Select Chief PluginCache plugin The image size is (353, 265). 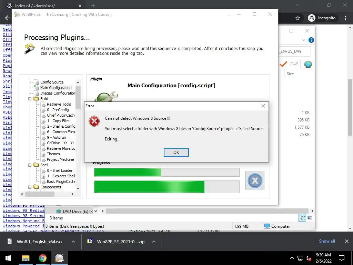[61, 115]
